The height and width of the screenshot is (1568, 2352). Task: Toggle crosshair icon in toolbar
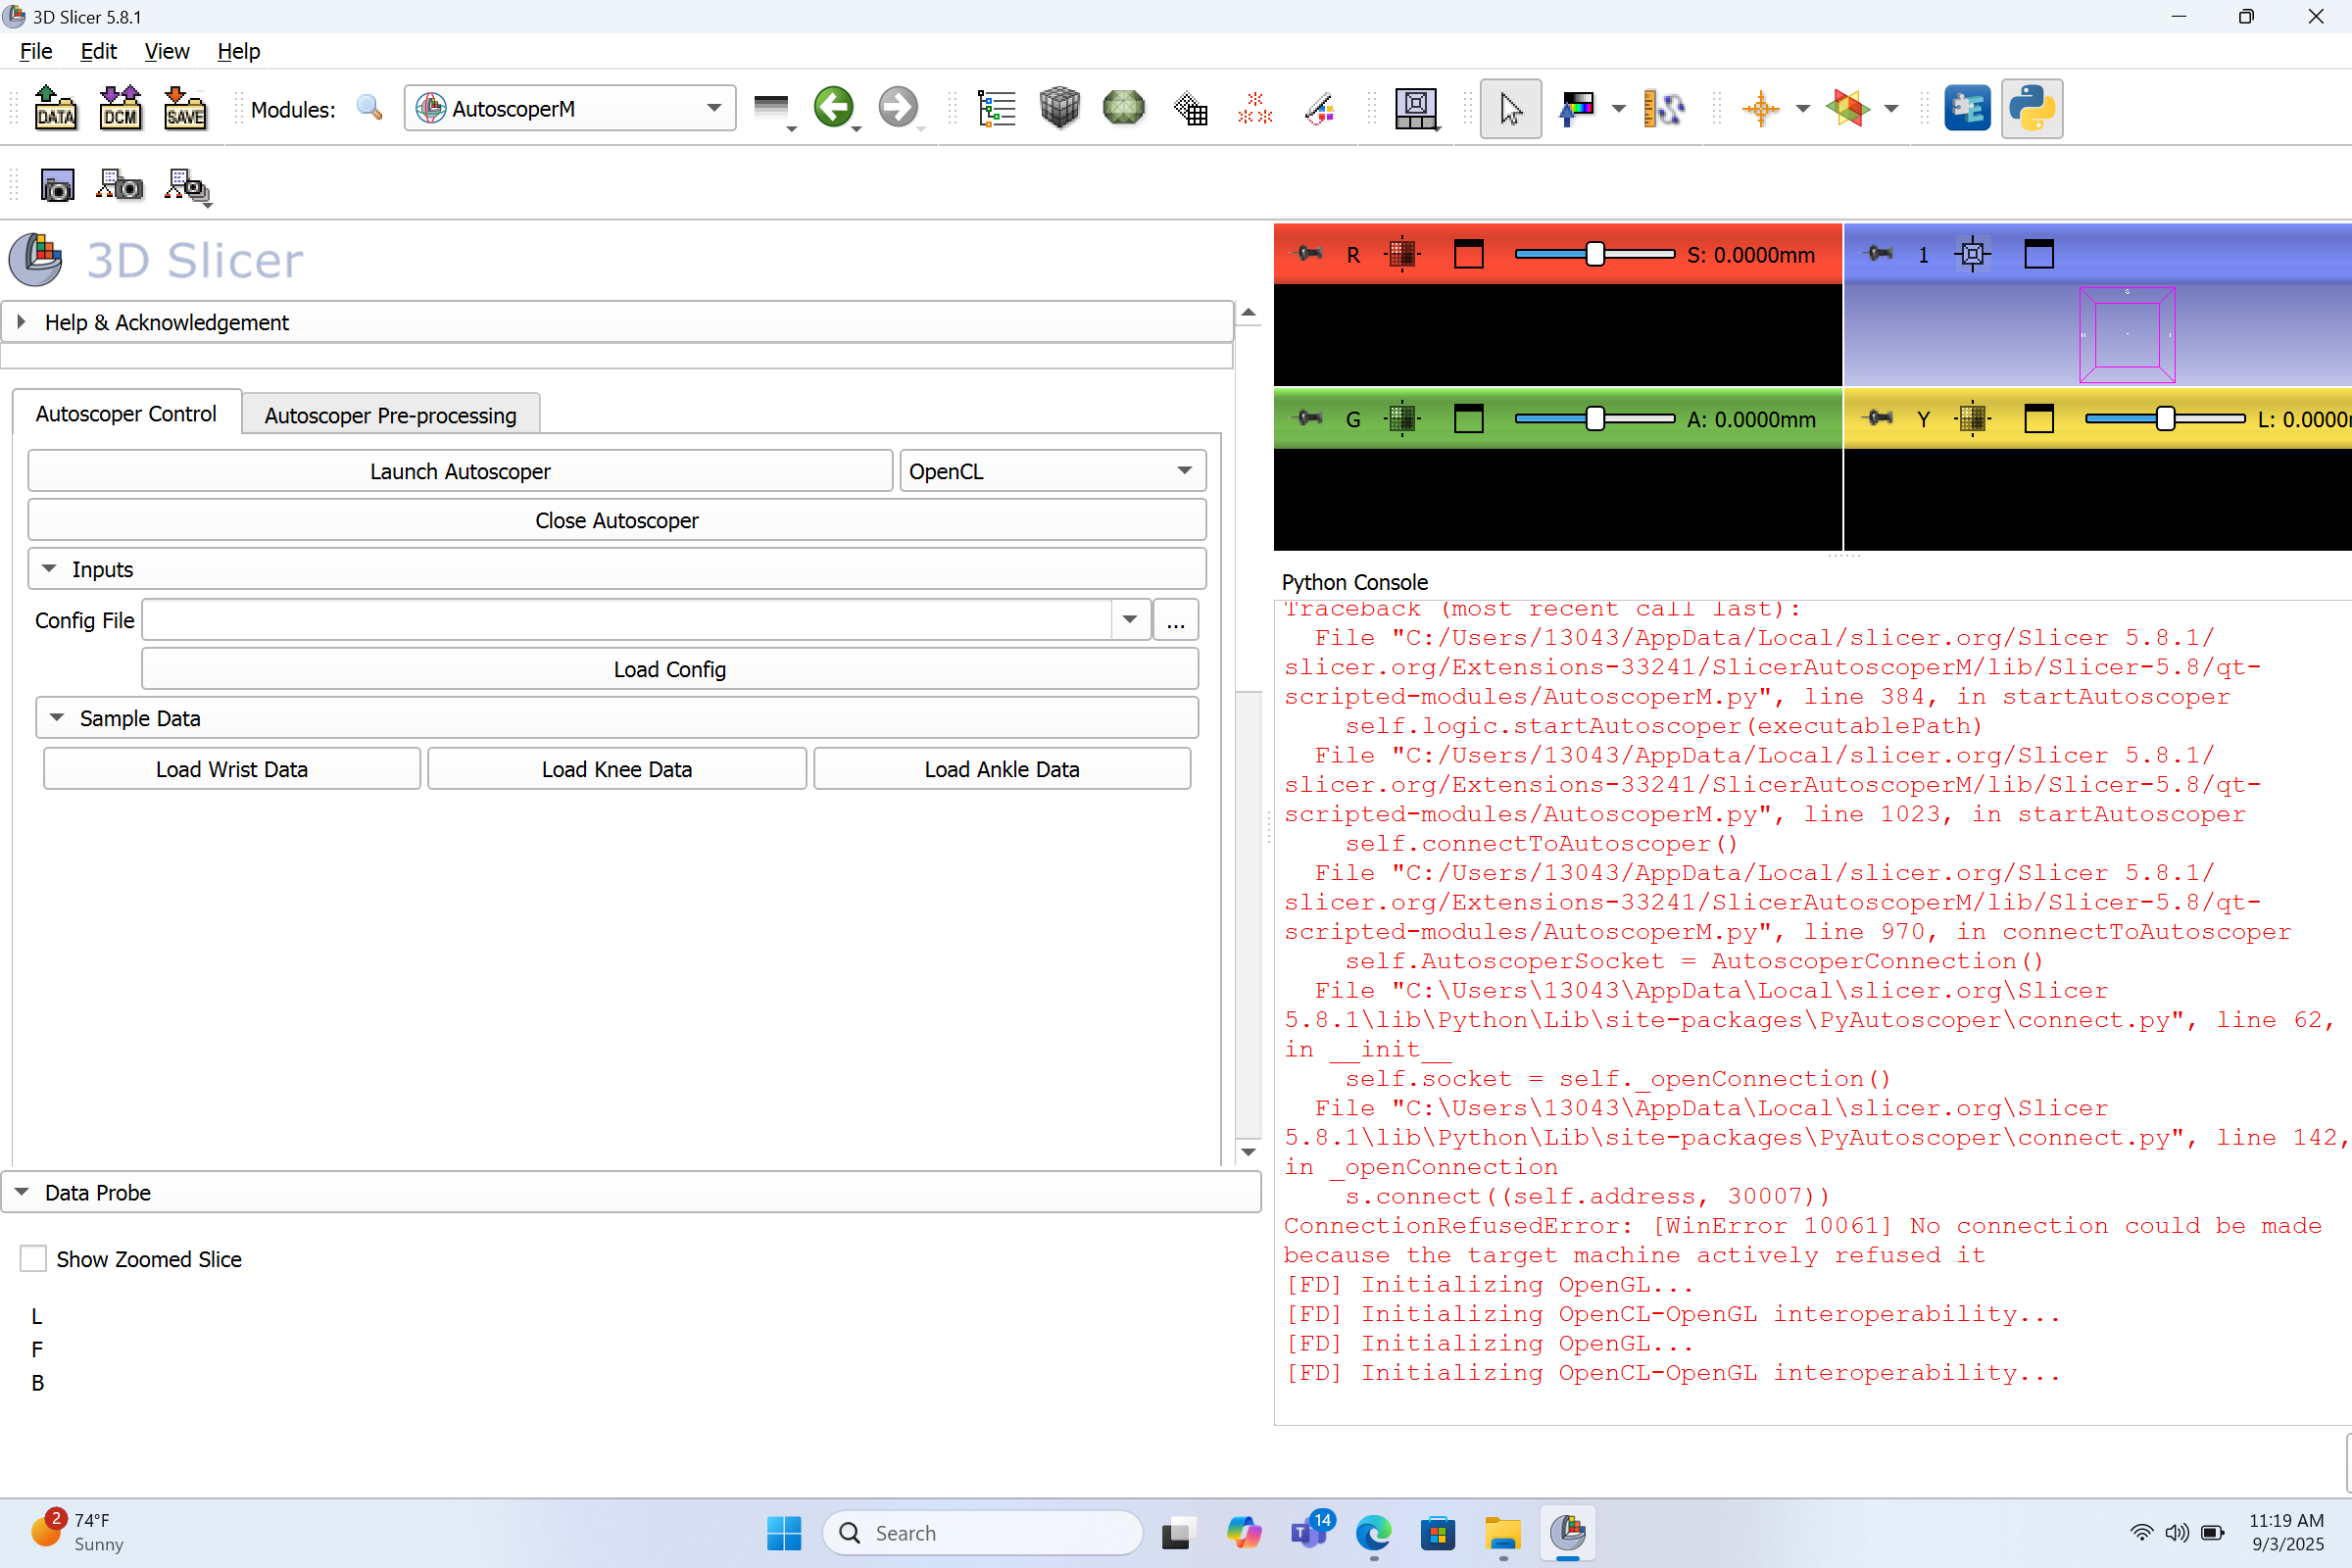pyautogui.click(x=1760, y=108)
